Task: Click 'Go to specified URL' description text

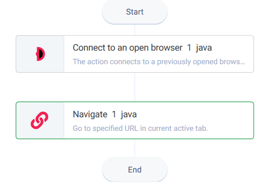Action: 141,128
